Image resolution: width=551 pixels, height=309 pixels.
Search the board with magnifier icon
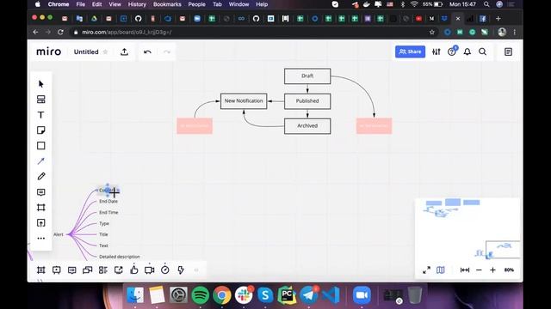tap(482, 51)
